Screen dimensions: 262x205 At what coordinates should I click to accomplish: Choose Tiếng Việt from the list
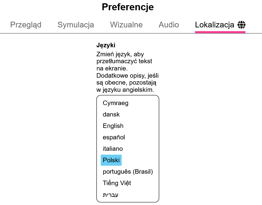[117, 183]
